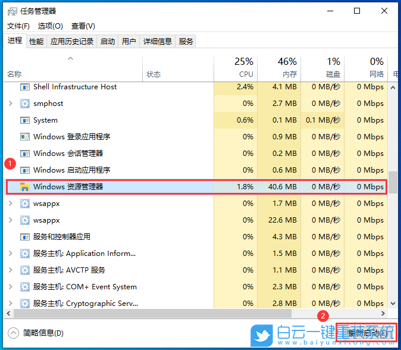
Task: Click the vertical scrollbar thumb
Action: 393,182
